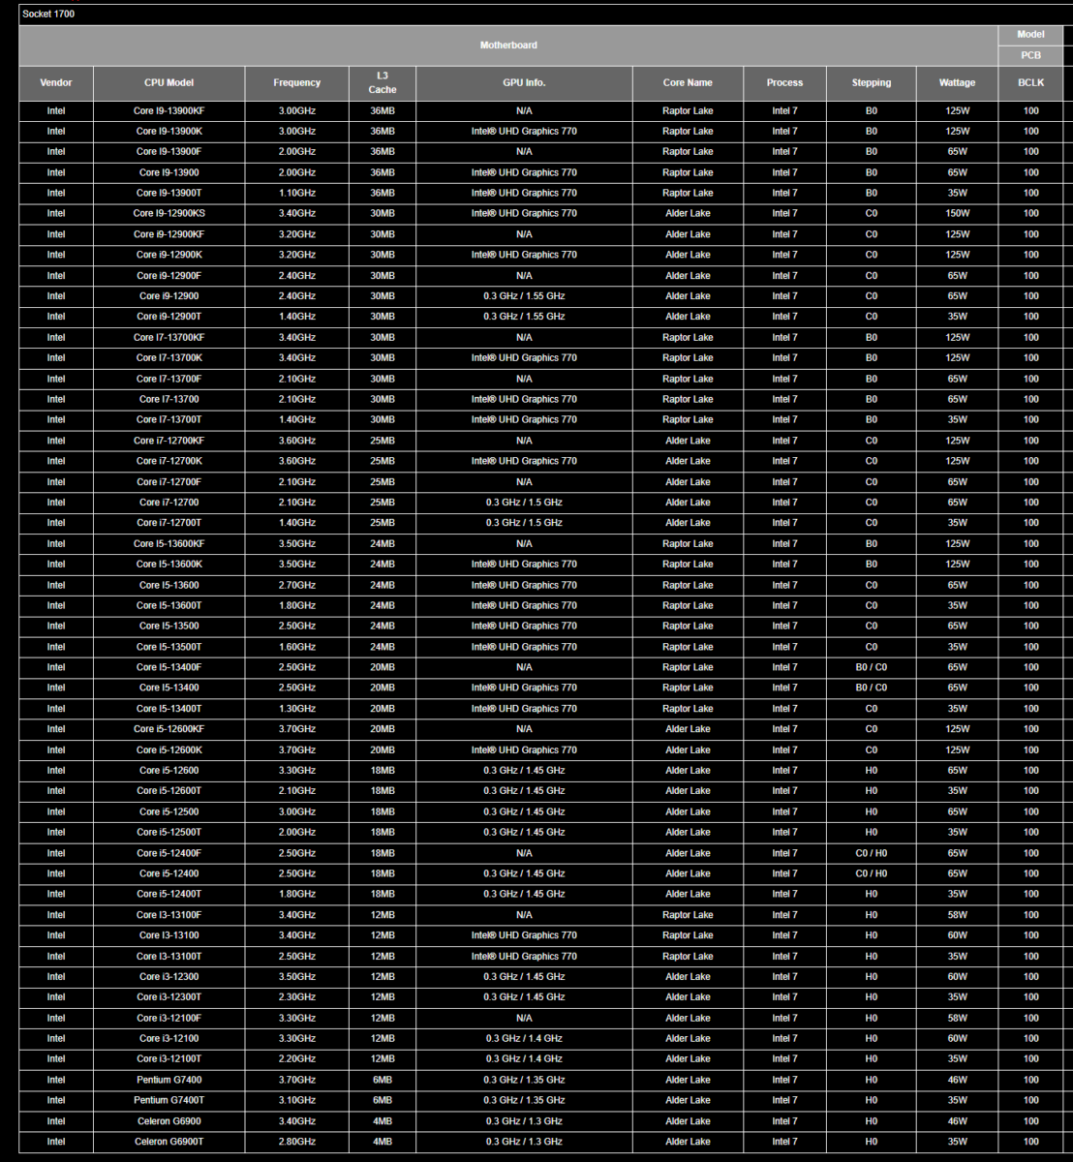Select the 'Core I3-13100F' model cell

tap(169, 915)
